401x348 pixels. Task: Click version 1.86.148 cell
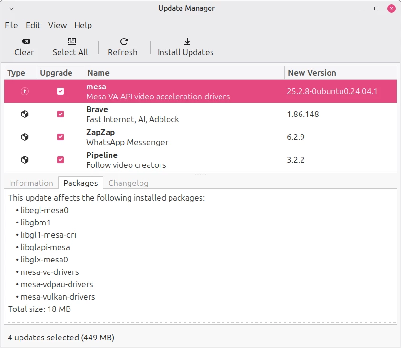tap(303, 114)
